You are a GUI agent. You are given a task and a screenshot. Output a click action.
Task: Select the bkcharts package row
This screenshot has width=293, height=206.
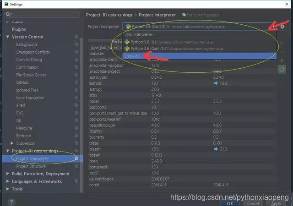pos(181,137)
